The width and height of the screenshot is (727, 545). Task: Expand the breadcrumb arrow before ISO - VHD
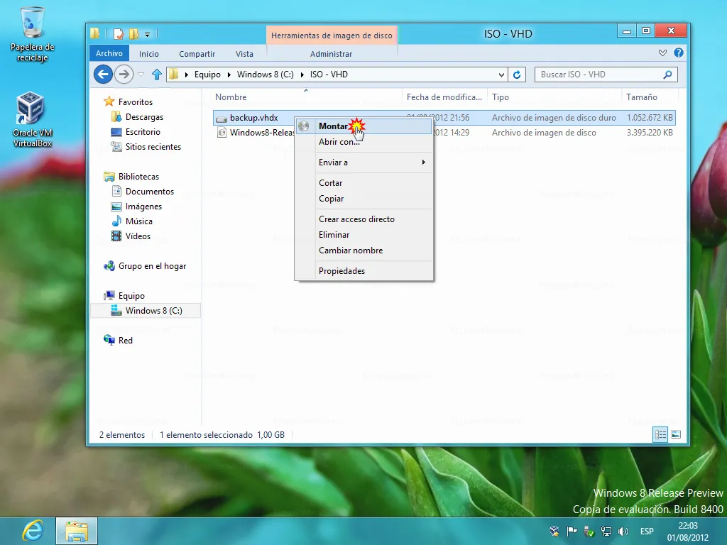click(302, 75)
